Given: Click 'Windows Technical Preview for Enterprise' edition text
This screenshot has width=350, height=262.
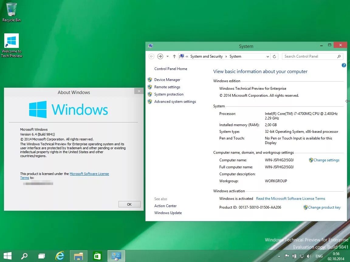Looking at the screenshot, I should click(253, 89).
